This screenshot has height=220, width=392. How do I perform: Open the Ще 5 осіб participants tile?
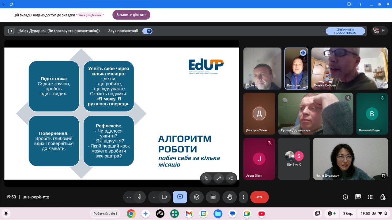coord(294,159)
